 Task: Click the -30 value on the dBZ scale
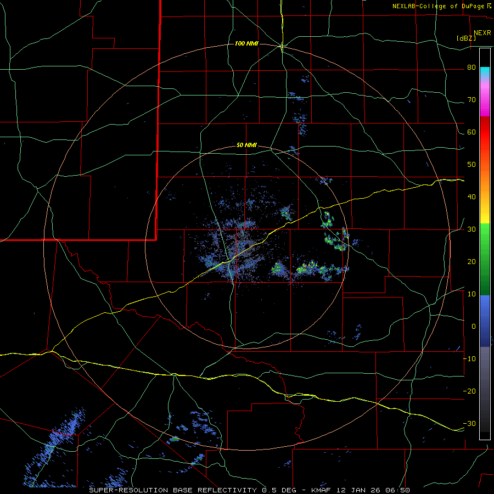click(469, 423)
